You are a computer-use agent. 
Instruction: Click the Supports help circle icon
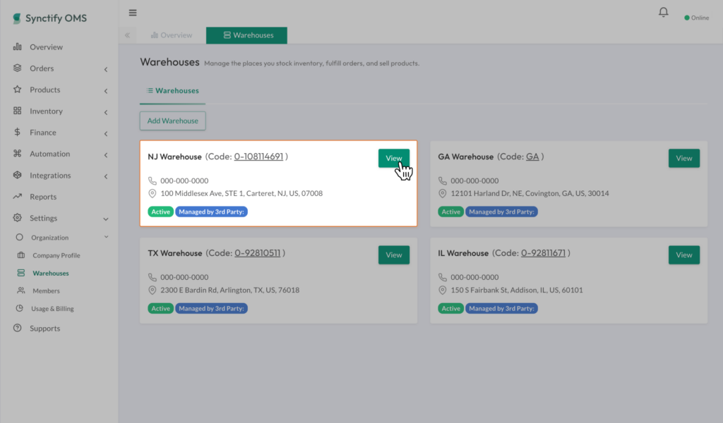[x=18, y=328]
